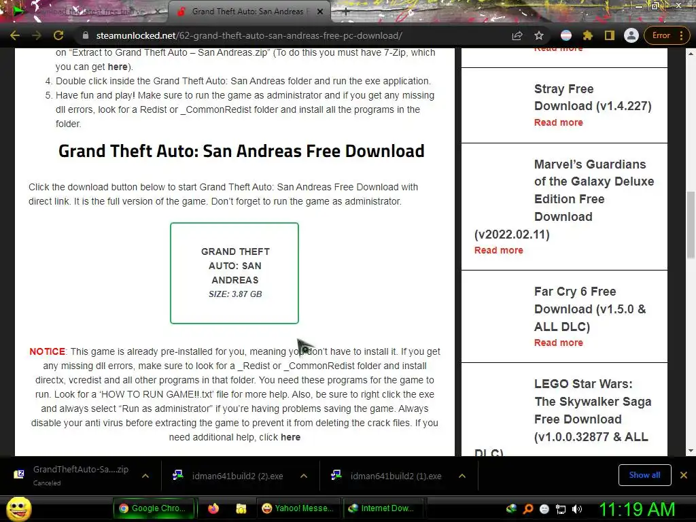Close the downloads bar
The height and width of the screenshot is (522, 696).
click(684, 475)
